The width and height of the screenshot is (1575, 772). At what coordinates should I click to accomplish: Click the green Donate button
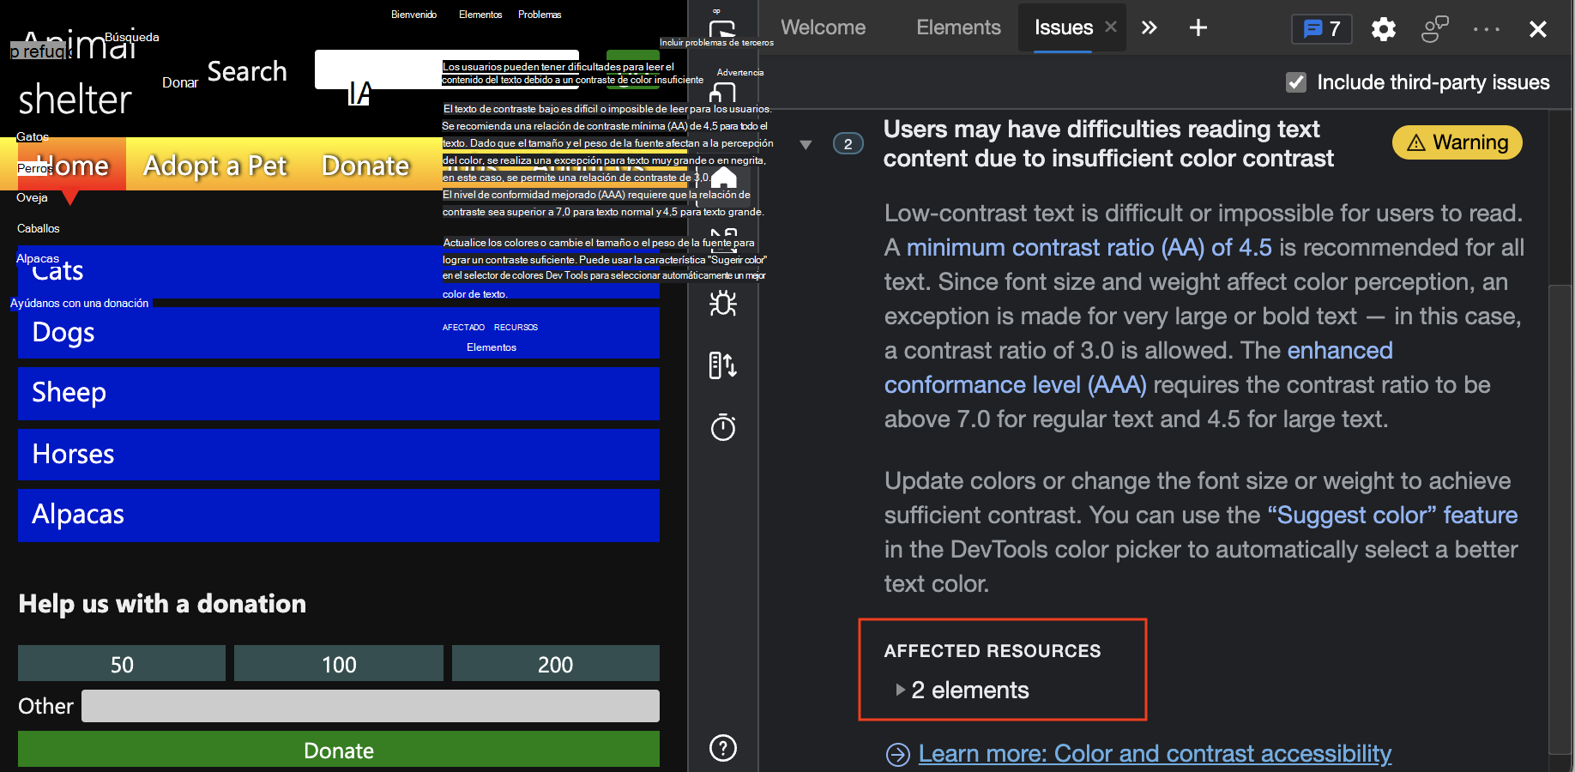(338, 750)
